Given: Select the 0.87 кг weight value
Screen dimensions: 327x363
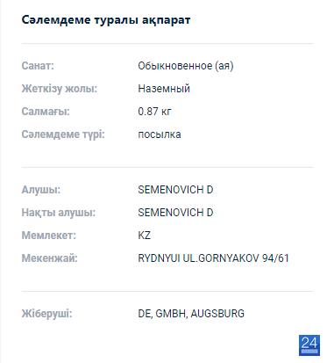Looking at the screenshot, I should click(x=154, y=112).
